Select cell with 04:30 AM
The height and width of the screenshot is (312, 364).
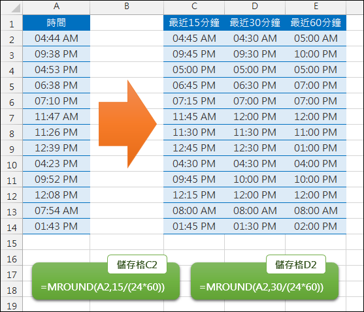(255, 39)
